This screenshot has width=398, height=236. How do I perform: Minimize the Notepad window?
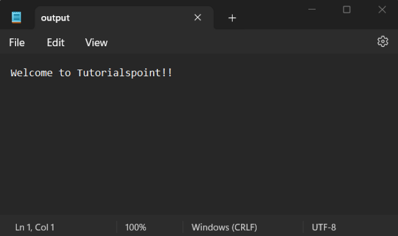point(312,10)
